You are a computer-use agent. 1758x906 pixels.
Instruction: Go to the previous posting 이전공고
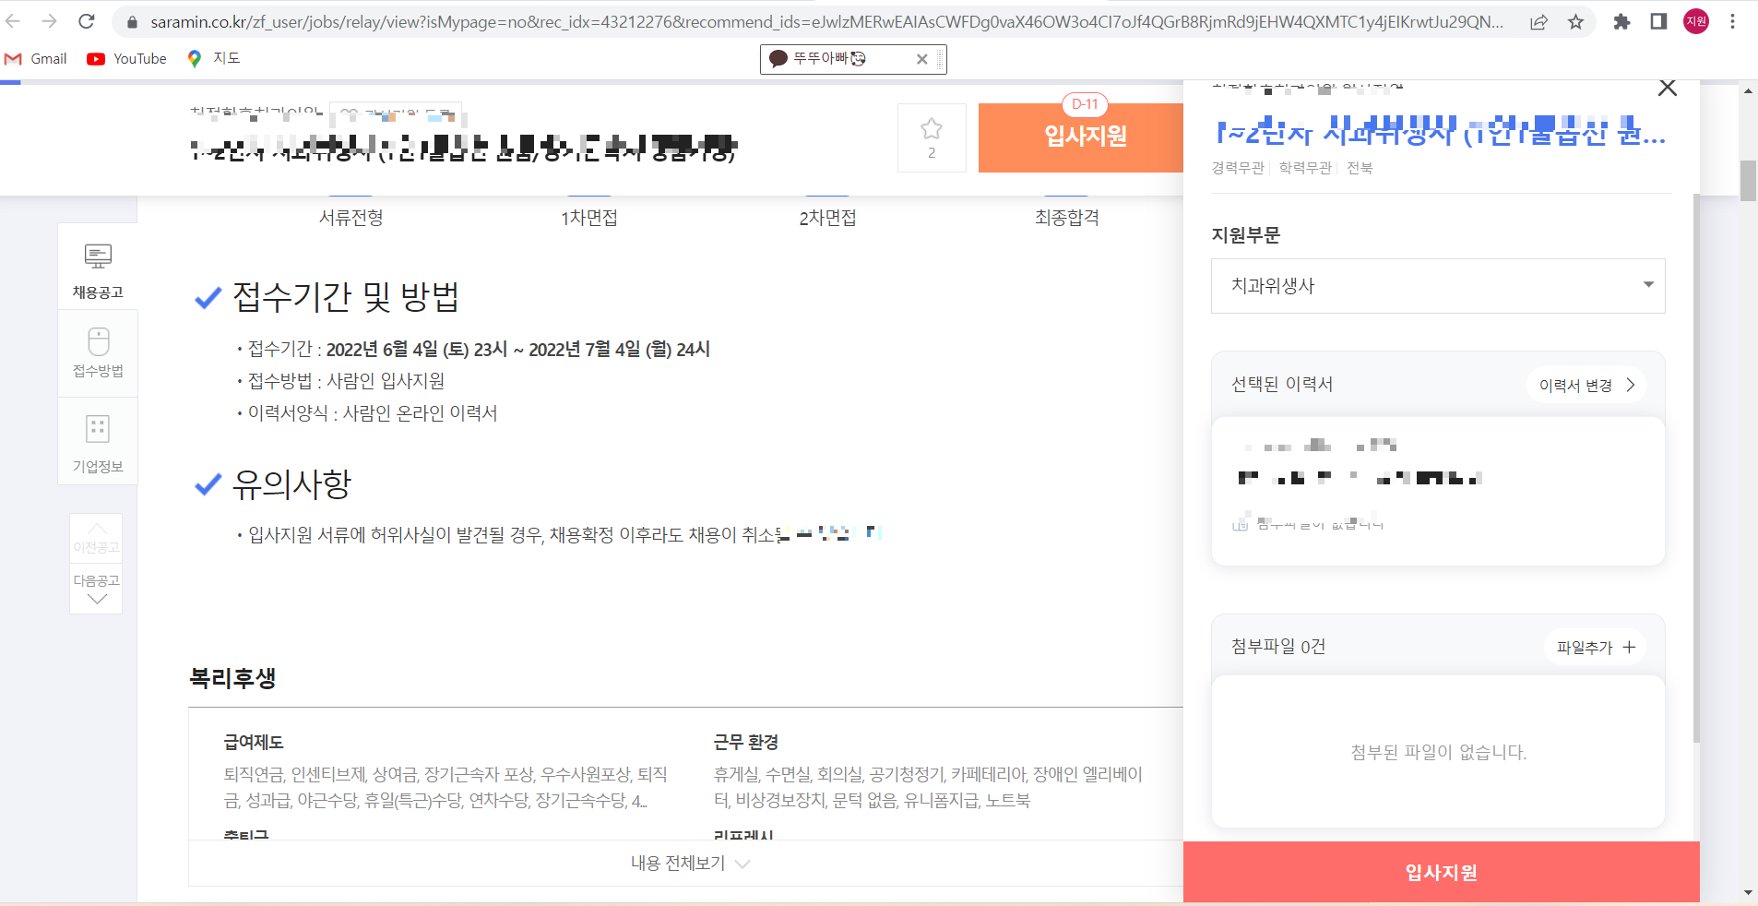pos(96,539)
